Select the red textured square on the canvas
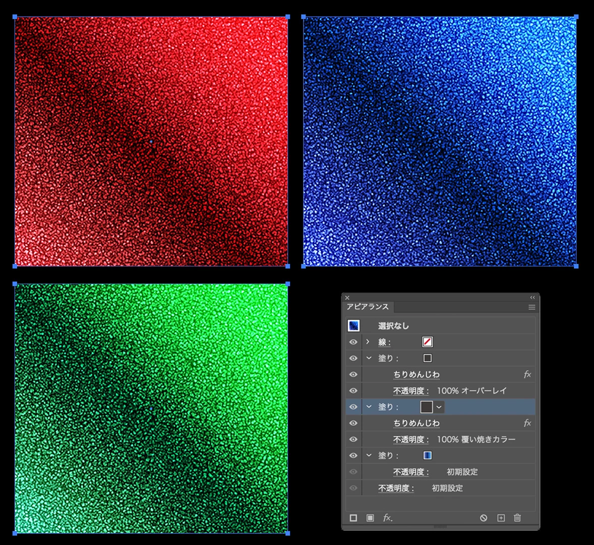 click(x=151, y=141)
